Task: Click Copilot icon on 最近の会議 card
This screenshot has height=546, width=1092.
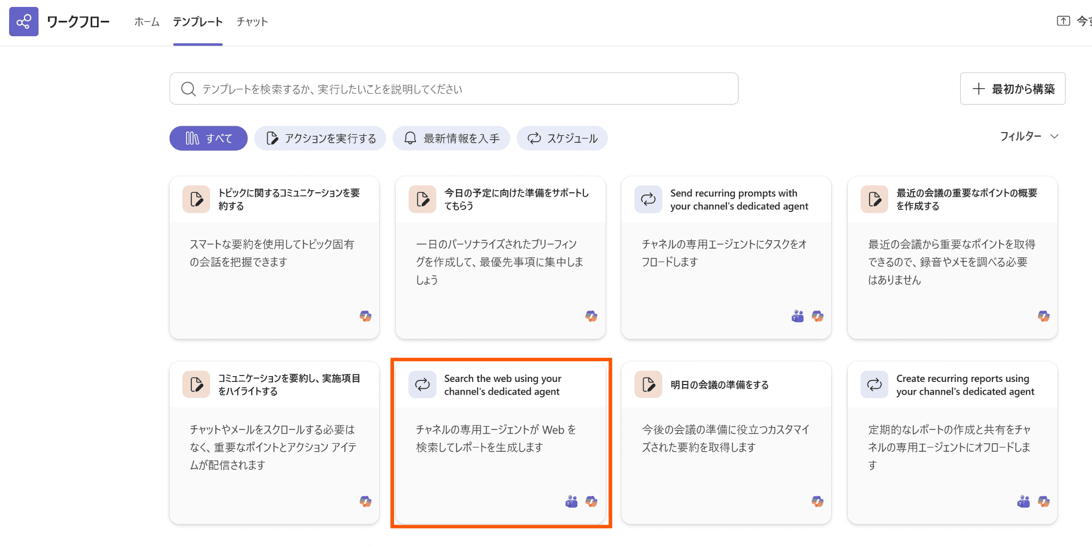Action: pyautogui.click(x=1043, y=316)
